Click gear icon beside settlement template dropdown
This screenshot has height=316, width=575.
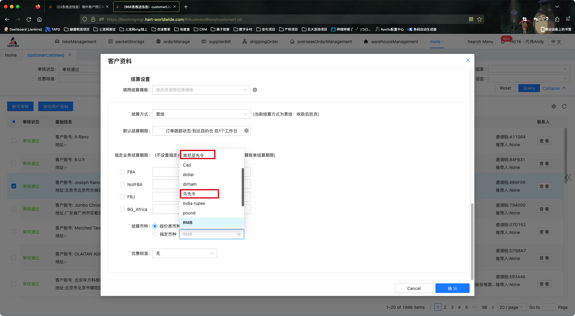click(x=255, y=90)
